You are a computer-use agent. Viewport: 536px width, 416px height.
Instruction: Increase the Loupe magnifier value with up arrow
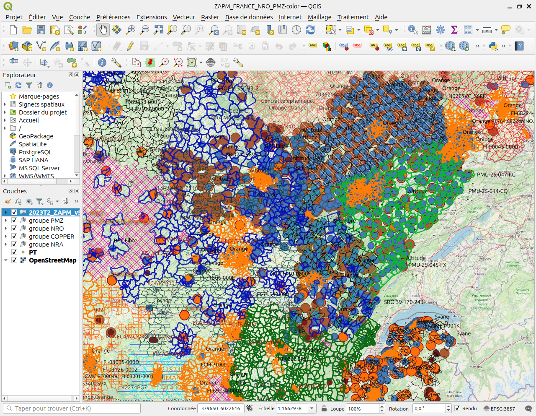382,406
